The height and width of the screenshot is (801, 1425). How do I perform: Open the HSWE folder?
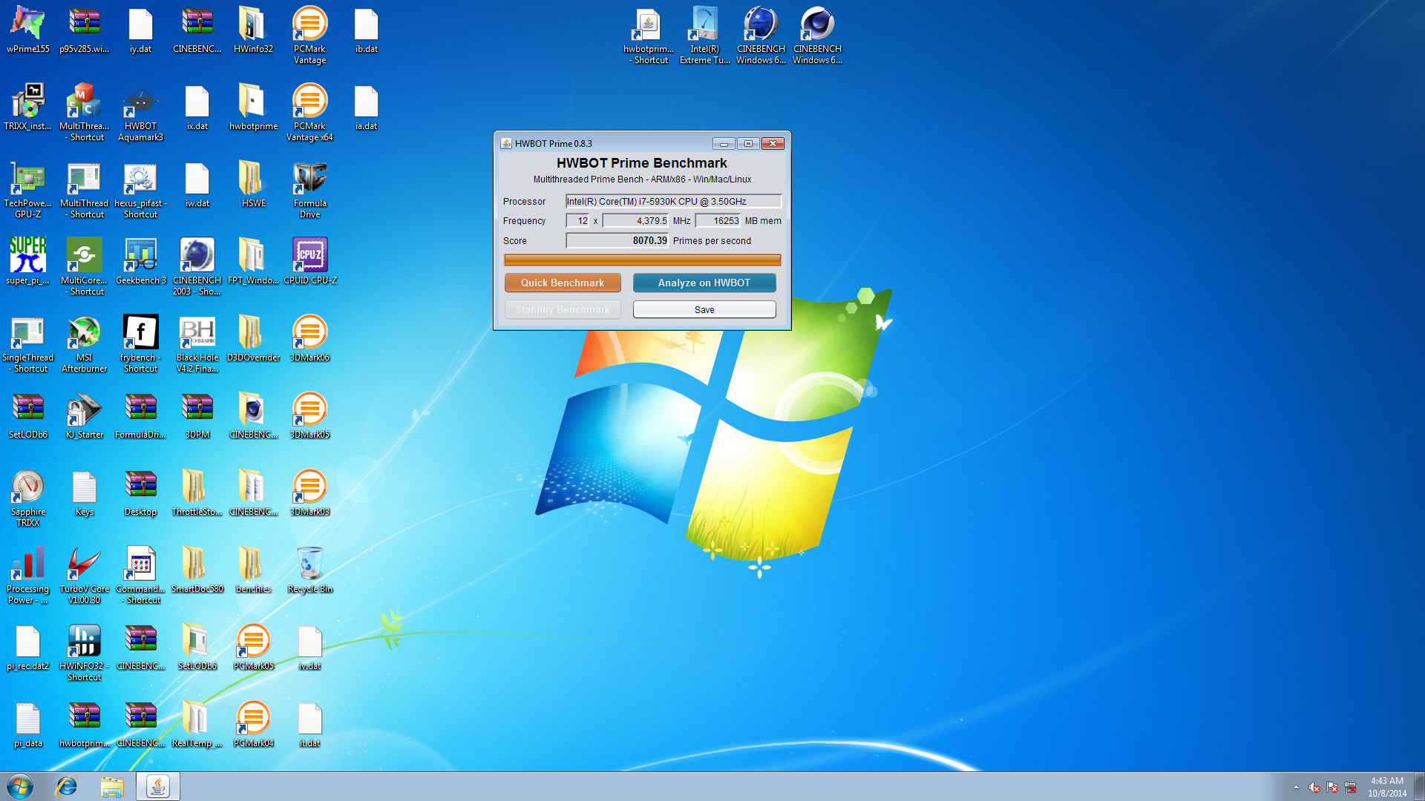click(x=253, y=184)
